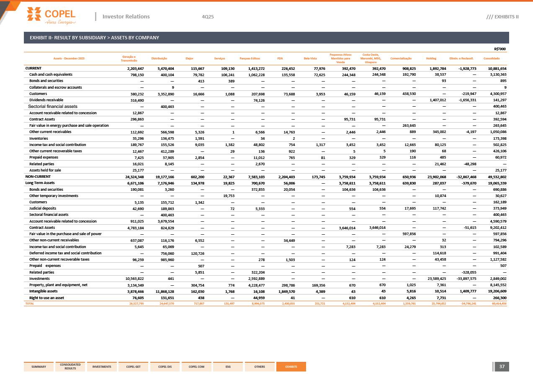Screen dimensions: 533x374
Task: Select the 4Q25 quarter label
Action: coord(208,17)
